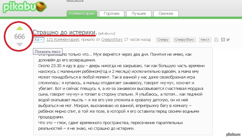Upvote the post with the green arrow
Viewport: 242px width, 138px height.
(20, 28)
